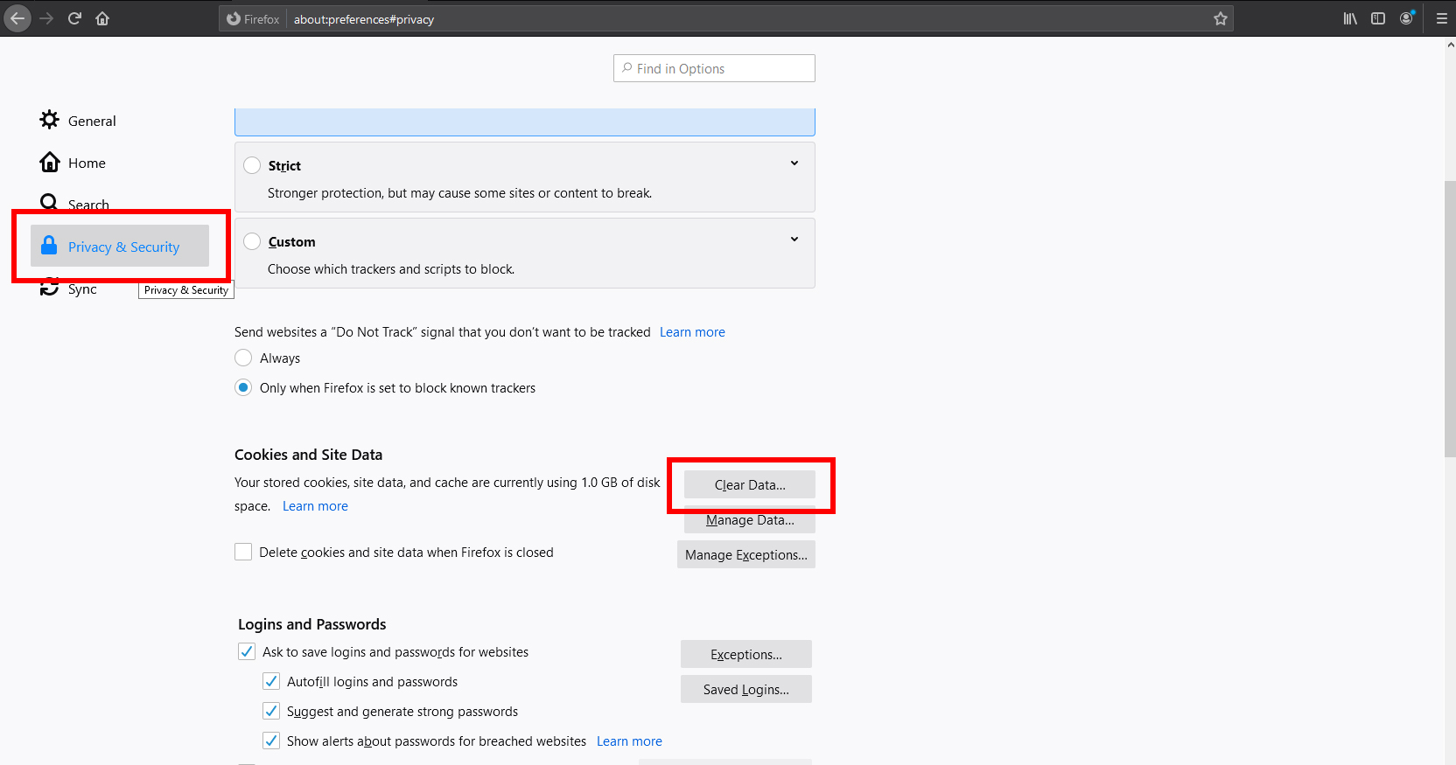Expand the Strict protection details chevron
The height and width of the screenshot is (765, 1456).
coord(794,163)
